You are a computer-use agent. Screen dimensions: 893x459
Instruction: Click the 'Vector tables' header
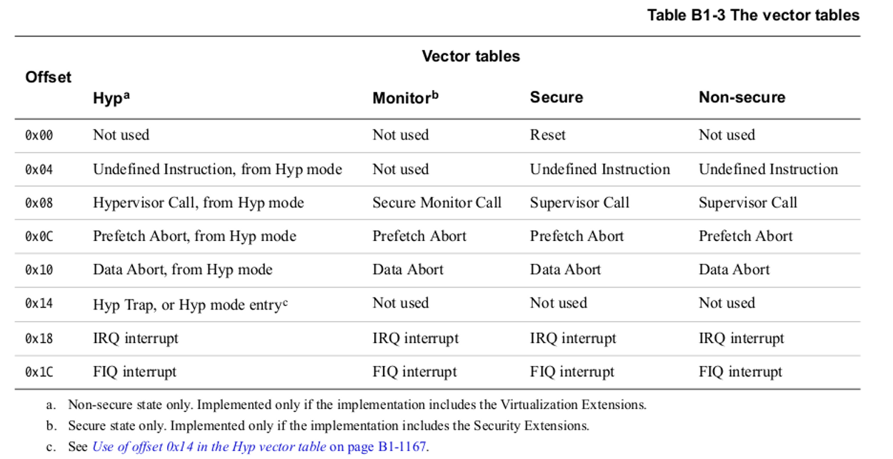(471, 56)
